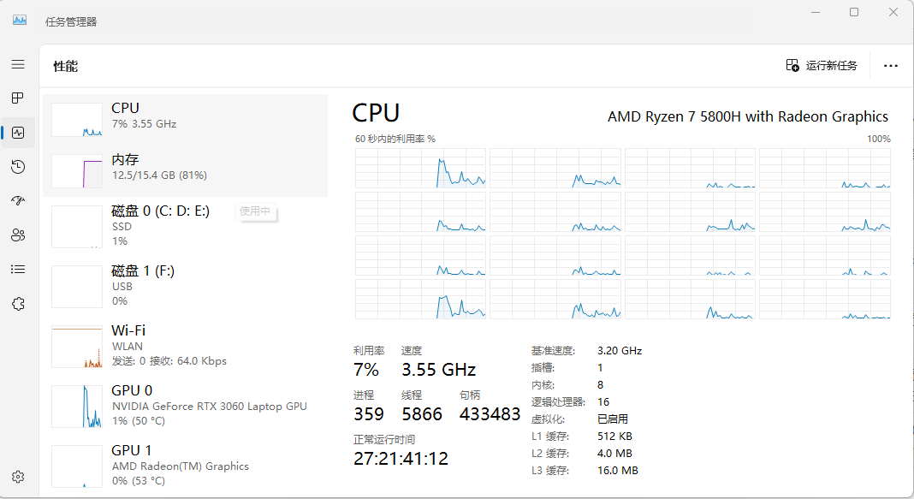This screenshot has height=499, width=914.
Task: Open the Services page icon
Action: point(18,304)
